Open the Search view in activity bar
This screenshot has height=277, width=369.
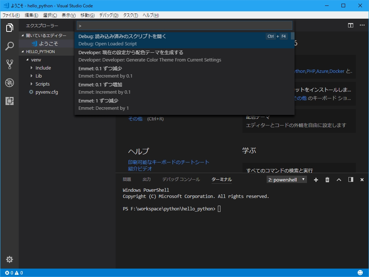(10, 46)
